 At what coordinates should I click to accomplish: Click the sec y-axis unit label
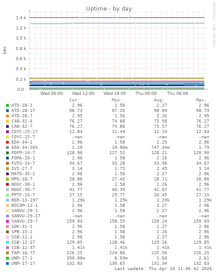5,50
